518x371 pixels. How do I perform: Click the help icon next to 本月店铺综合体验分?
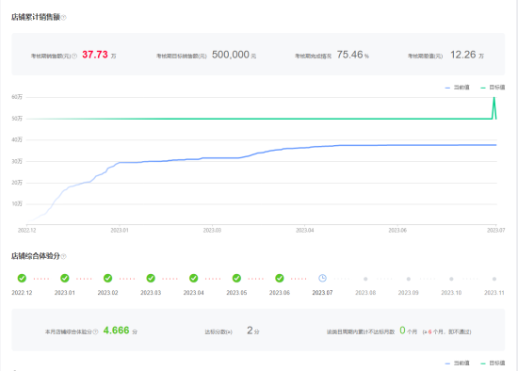click(95, 331)
